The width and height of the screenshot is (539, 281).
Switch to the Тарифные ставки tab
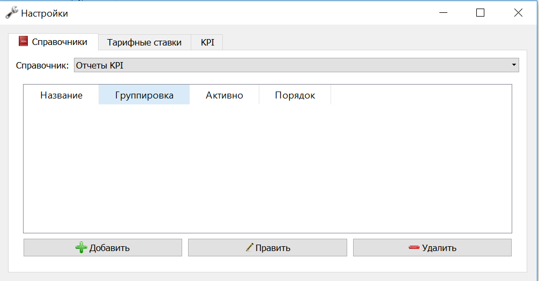pyautogui.click(x=144, y=42)
